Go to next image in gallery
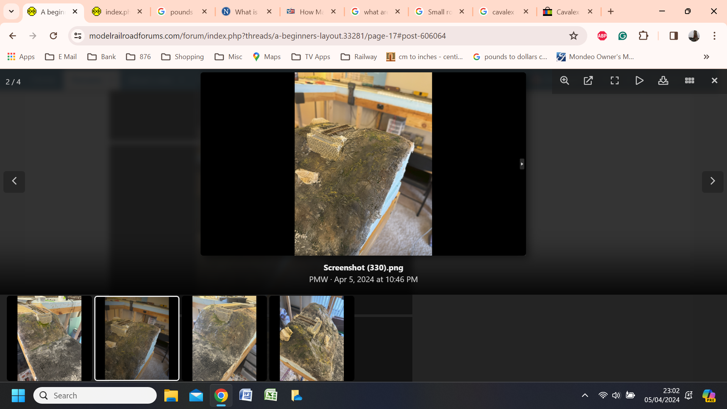 coord(713,181)
